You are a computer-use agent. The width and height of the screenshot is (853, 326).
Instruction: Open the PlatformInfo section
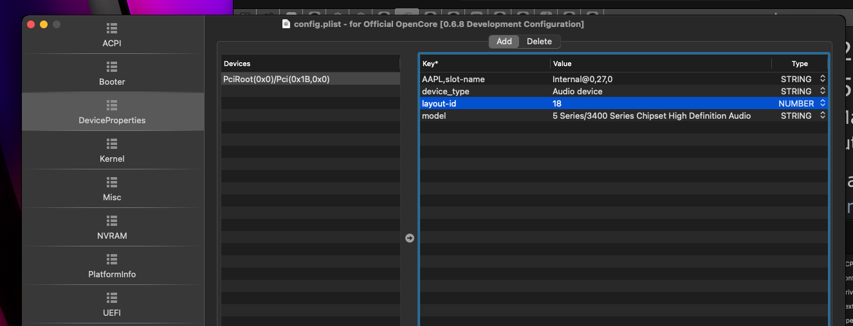[112, 266]
